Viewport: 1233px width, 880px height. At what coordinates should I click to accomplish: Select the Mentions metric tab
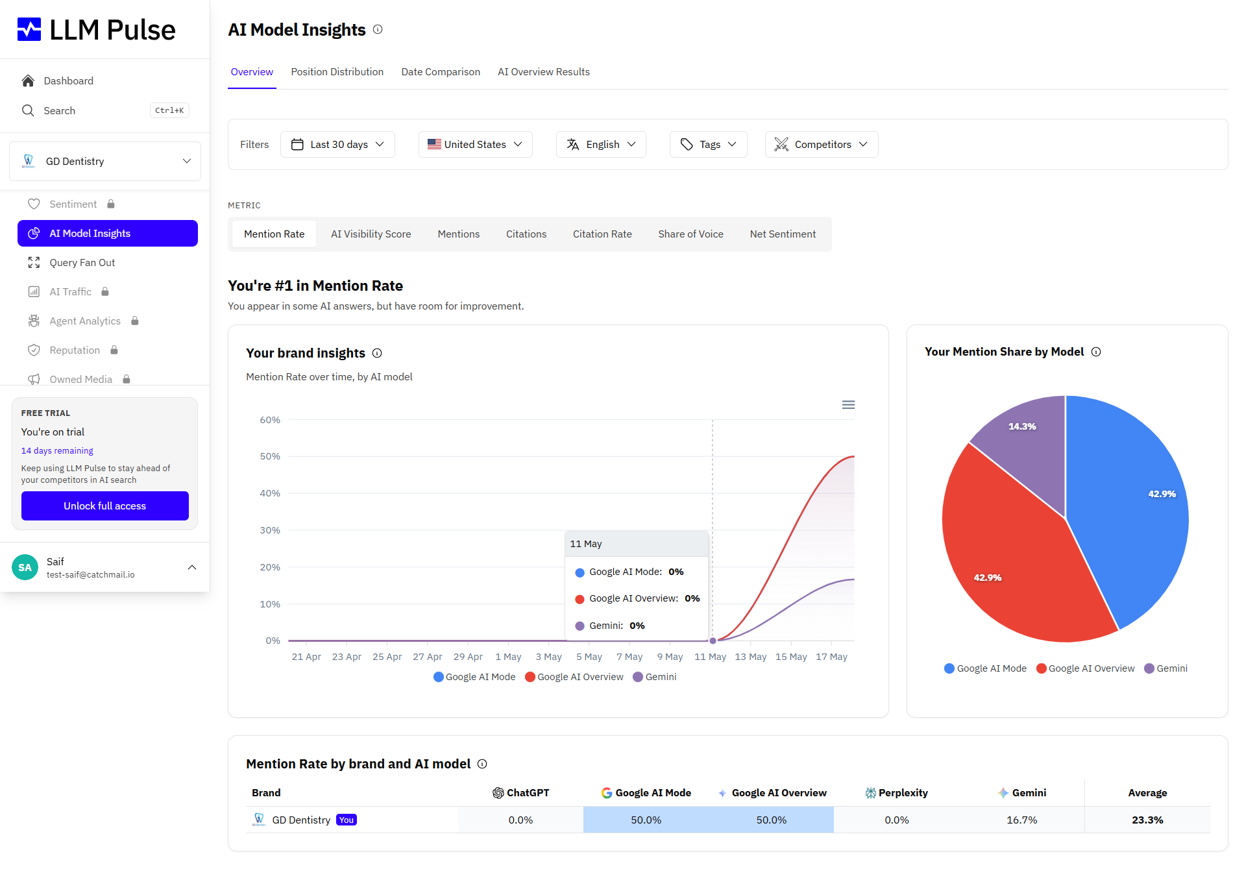point(459,234)
